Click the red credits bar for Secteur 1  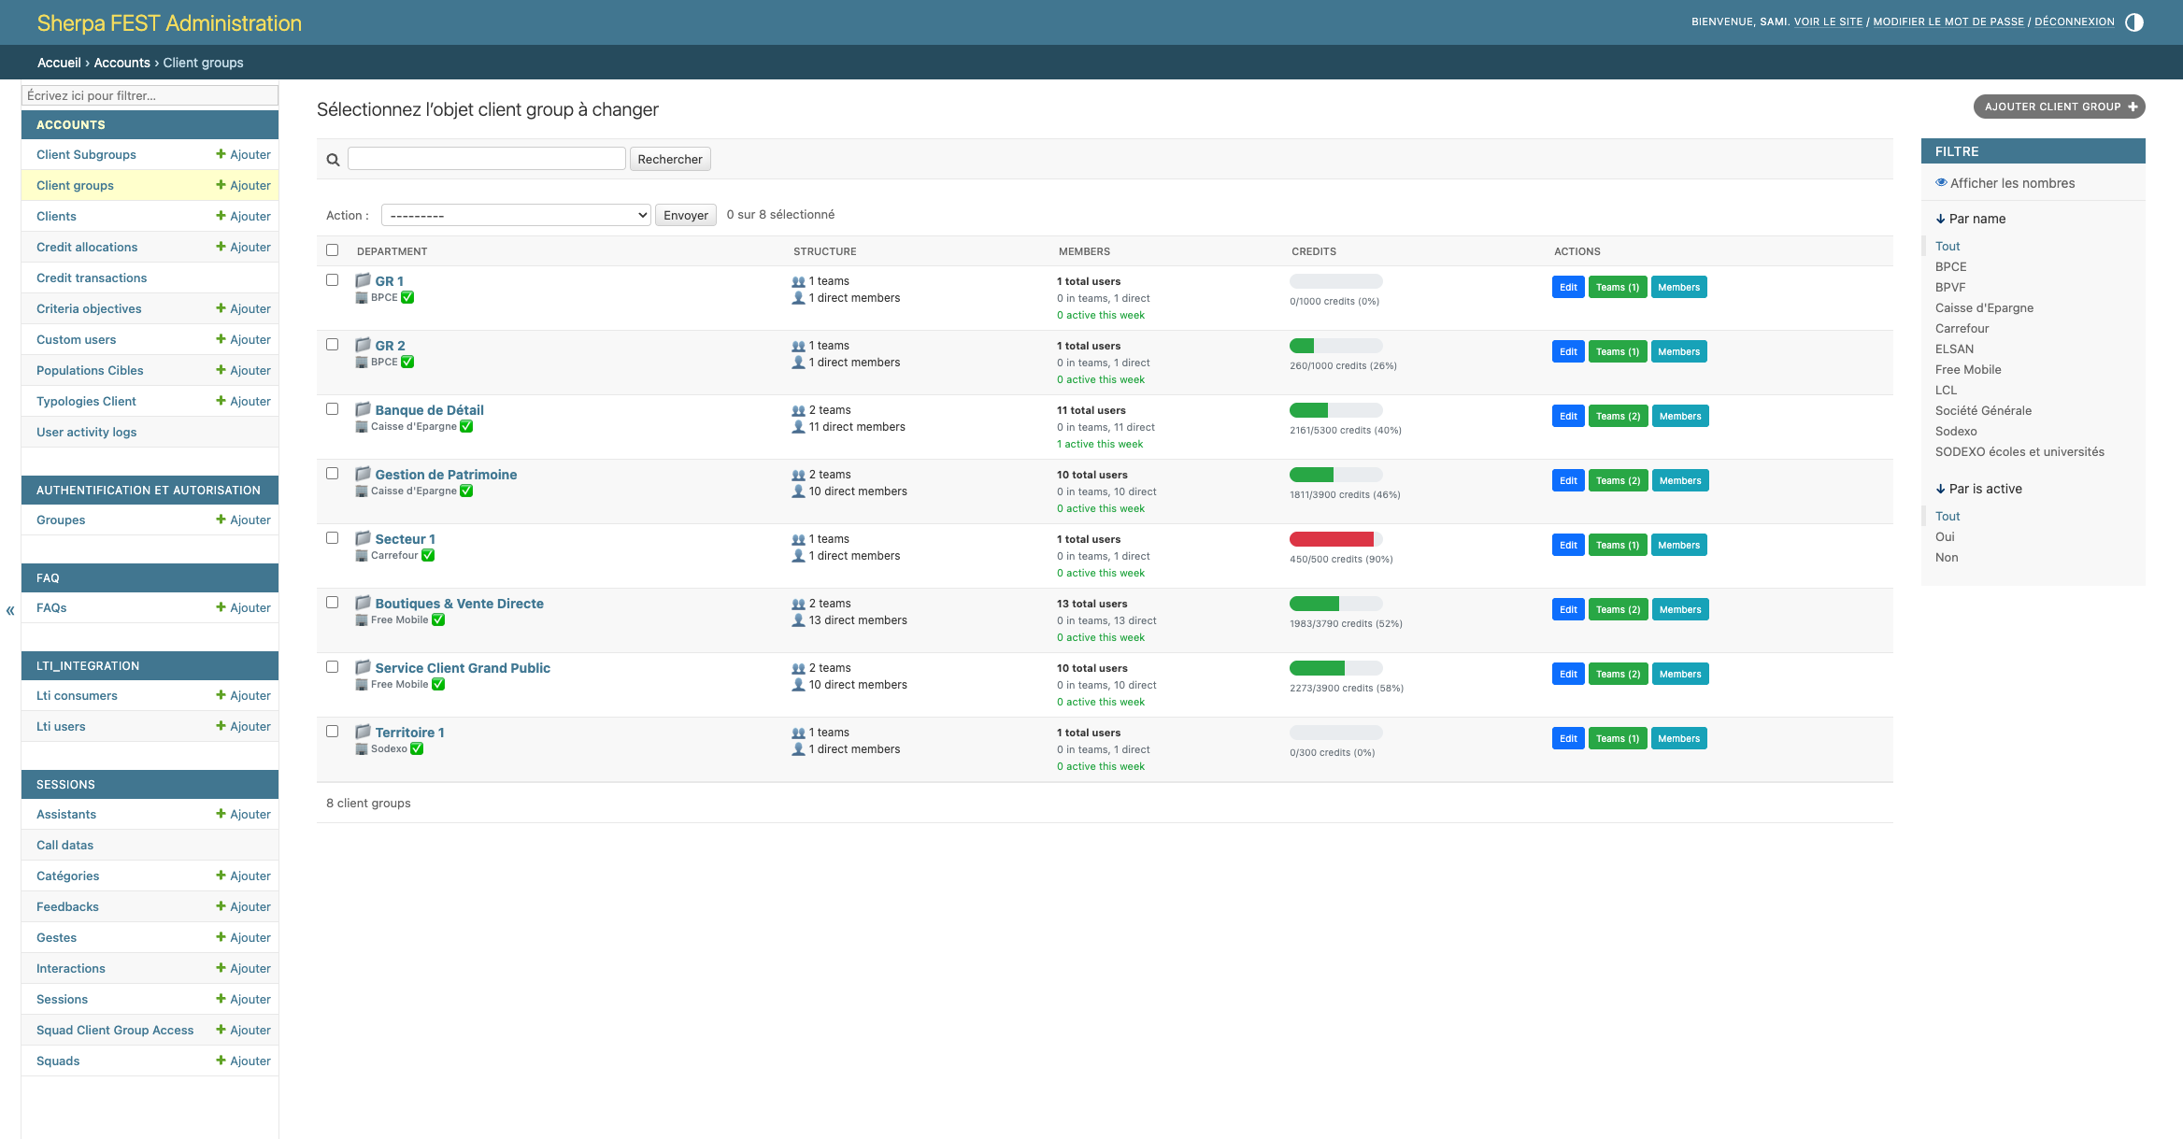[1332, 539]
